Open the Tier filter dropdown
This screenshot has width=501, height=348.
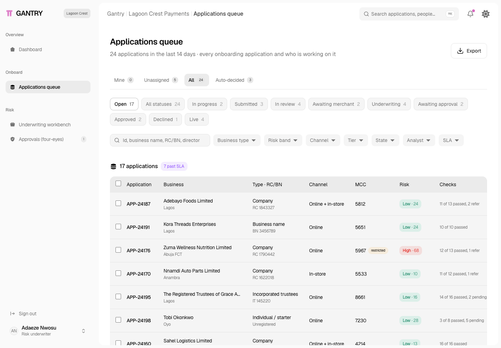pos(356,140)
